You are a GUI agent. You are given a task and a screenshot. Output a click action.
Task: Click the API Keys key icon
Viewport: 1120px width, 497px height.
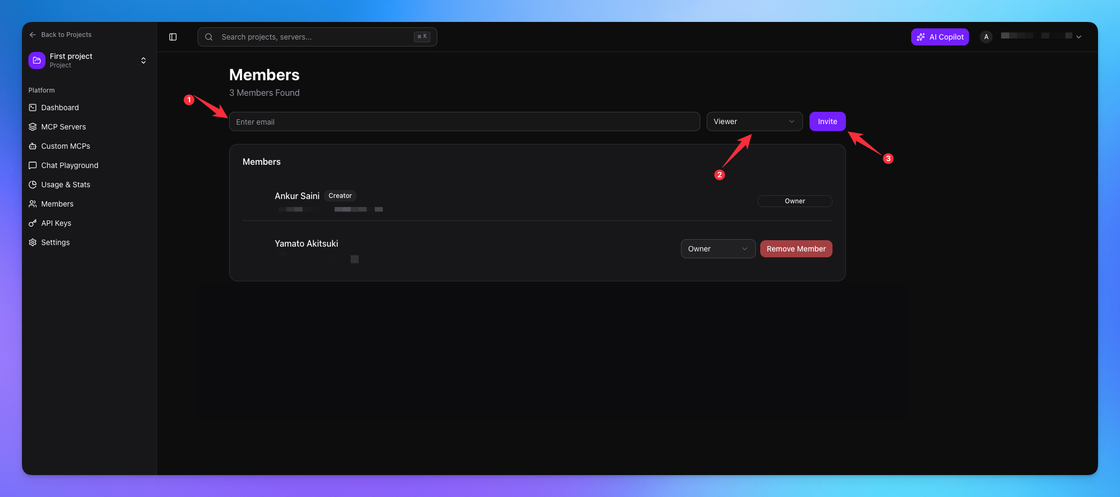(x=33, y=223)
